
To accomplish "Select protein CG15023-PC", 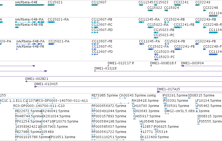I will click(156, 60).
